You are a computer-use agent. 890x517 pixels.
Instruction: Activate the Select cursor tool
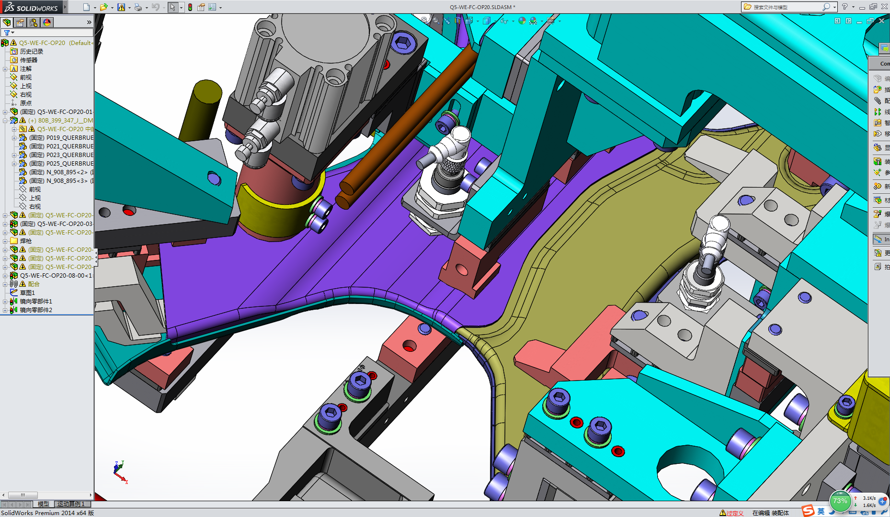[x=173, y=7]
